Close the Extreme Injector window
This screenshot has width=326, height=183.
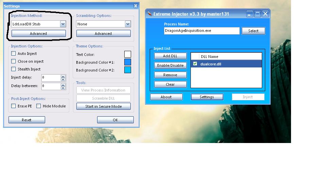click(265, 14)
